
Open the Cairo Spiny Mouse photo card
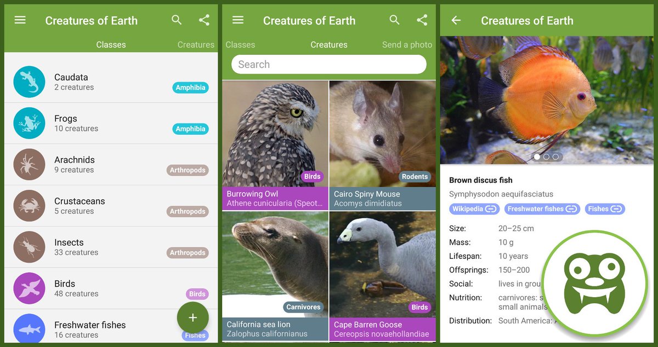coord(383,145)
